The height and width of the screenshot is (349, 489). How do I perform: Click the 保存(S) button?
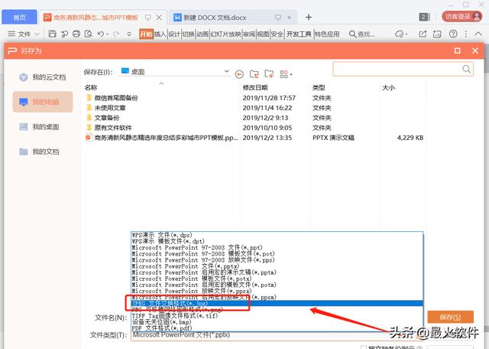(x=450, y=317)
